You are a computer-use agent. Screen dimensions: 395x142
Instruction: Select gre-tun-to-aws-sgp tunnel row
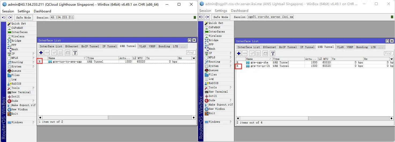click(67, 62)
